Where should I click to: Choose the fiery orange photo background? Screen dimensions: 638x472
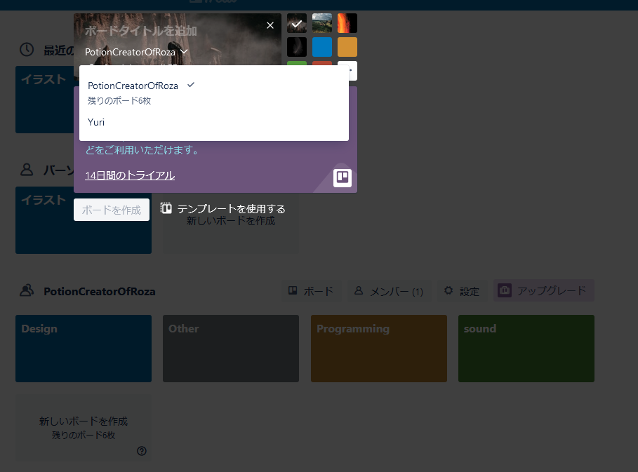(347, 23)
